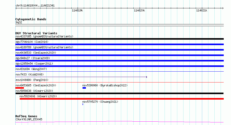This screenshot has height=125, width=231.
Task: Click the small blue block under nsv5399980
Action: (x=84, y=88)
